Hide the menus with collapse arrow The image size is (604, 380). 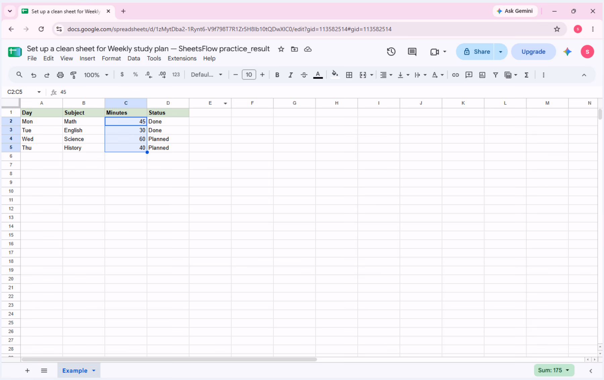pyautogui.click(x=584, y=75)
